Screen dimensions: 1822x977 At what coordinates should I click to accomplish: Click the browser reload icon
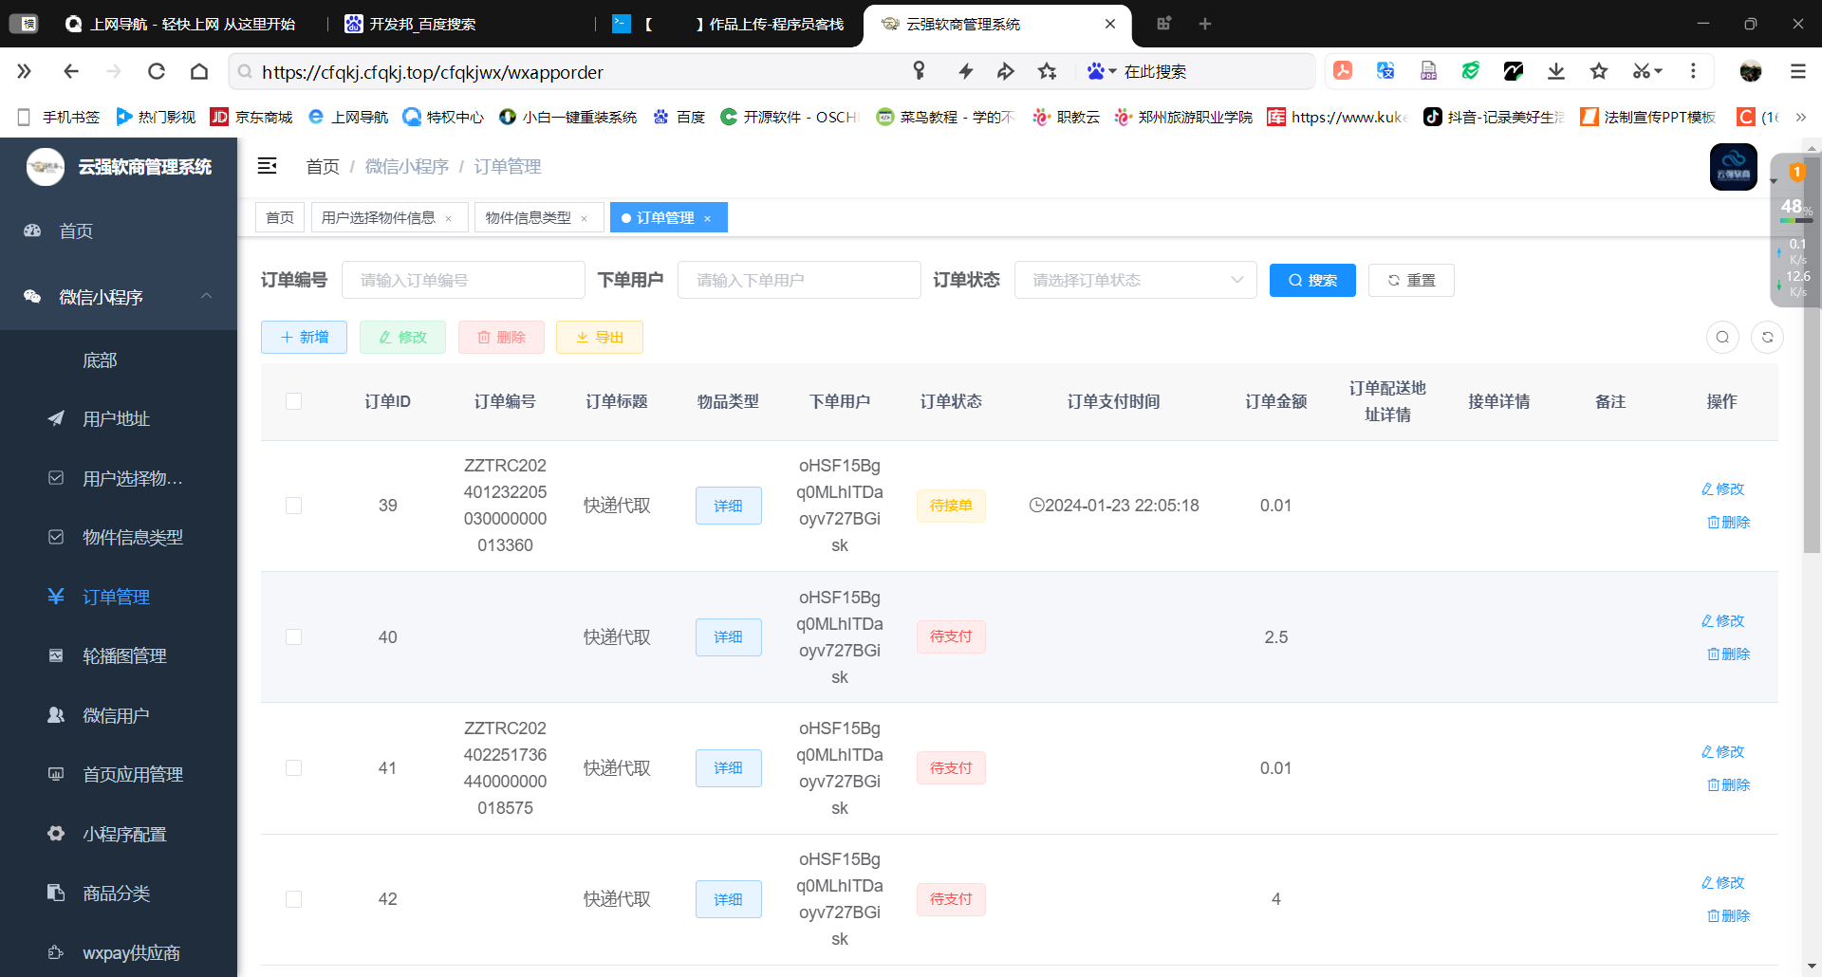(x=157, y=71)
